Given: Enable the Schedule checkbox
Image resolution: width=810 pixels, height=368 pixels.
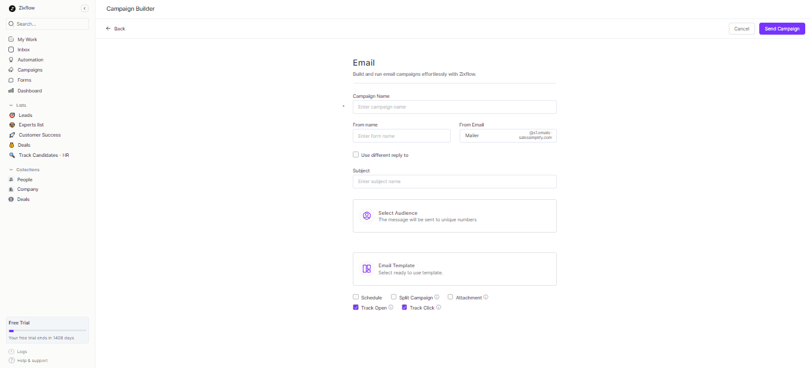Looking at the screenshot, I should click(356, 297).
